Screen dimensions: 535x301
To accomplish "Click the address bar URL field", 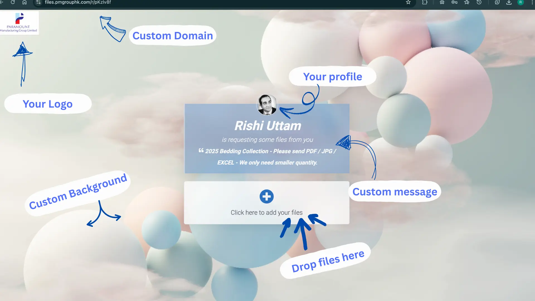I will pos(78,3).
